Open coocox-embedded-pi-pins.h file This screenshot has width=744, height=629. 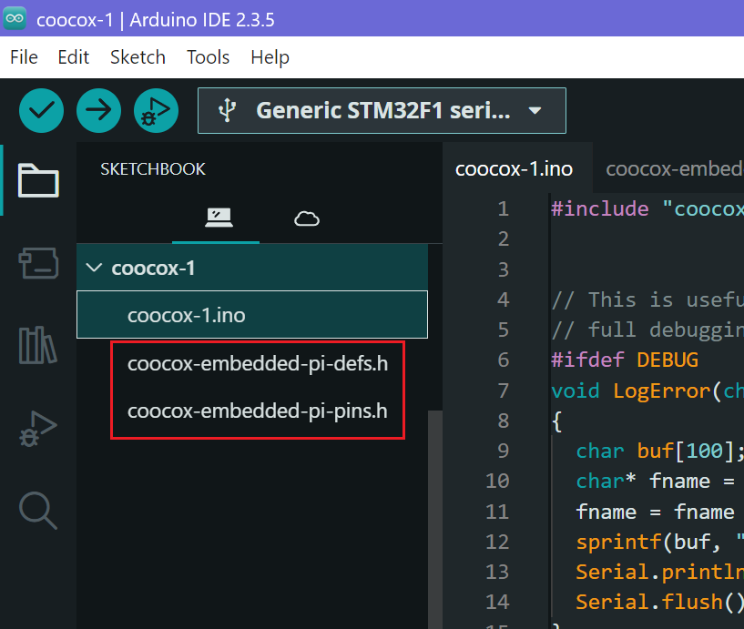[x=258, y=411]
